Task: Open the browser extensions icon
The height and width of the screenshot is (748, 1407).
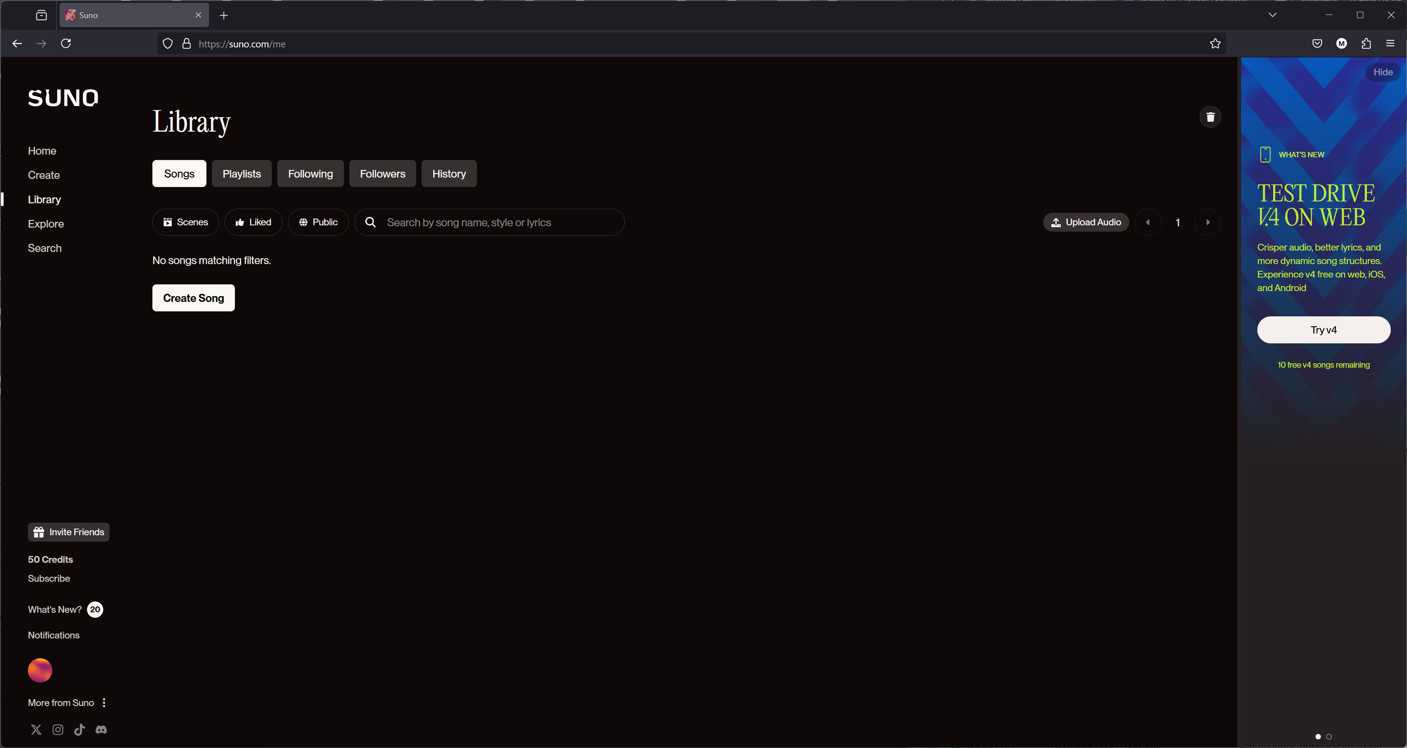Action: tap(1365, 44)
